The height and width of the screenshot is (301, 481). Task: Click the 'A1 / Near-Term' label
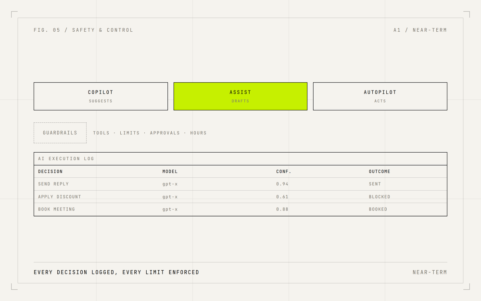pyautogui.click(x=420, y=30)
